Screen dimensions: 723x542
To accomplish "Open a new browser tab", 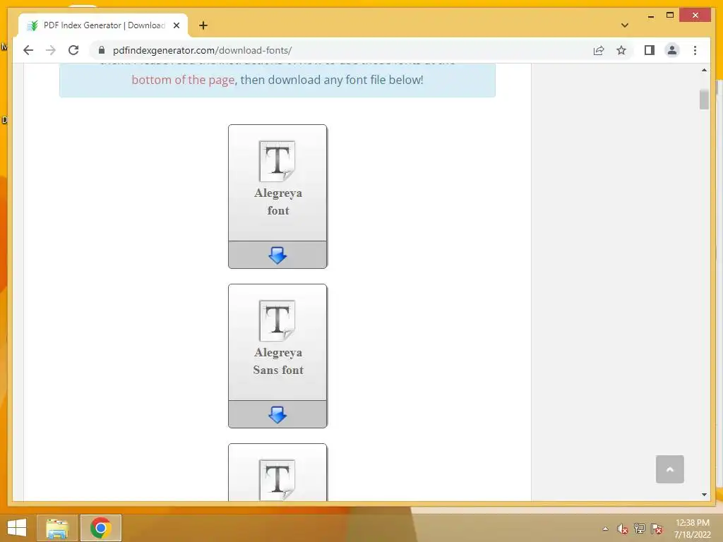I will click(x=203, y=25).
